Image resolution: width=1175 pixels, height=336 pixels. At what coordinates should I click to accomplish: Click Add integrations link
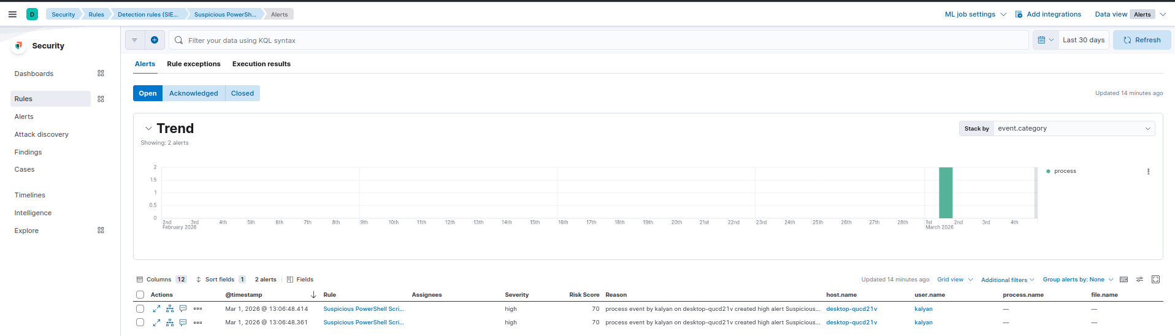(x=1048, y=14)
